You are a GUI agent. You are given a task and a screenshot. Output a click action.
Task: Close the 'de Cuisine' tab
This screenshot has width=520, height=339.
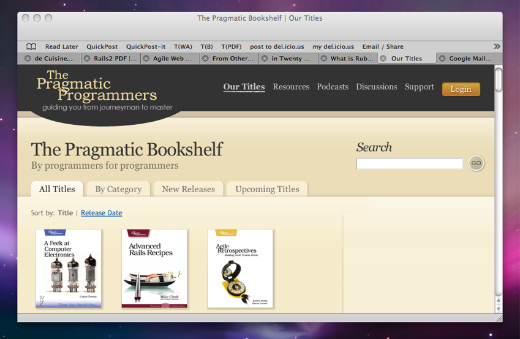pyautogui.click(x=28, y=59)
